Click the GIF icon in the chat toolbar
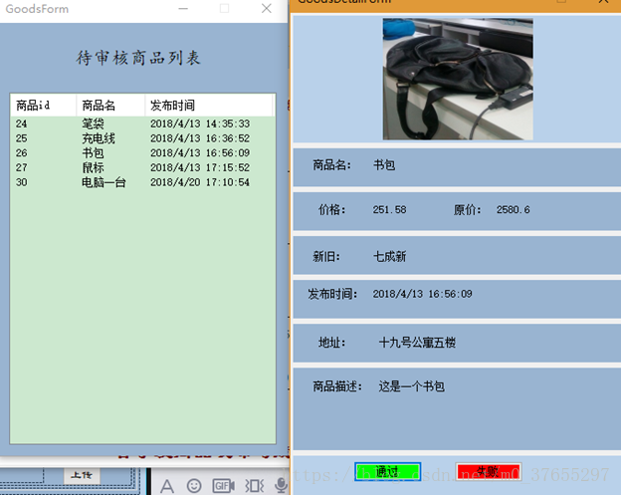This screenshot has height=495, width=621. click(x=223, y=485)
